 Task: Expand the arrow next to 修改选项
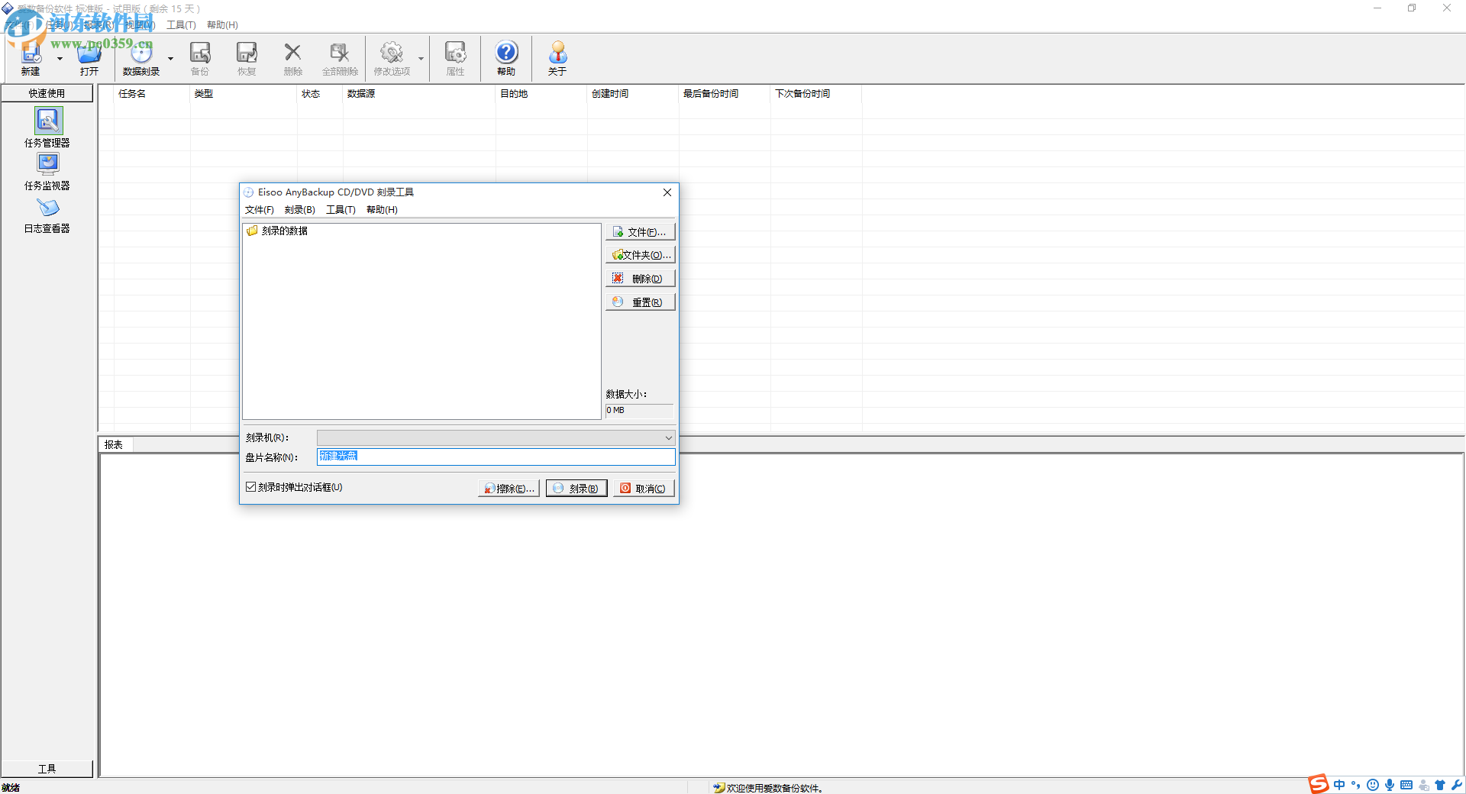click(421, 59)
